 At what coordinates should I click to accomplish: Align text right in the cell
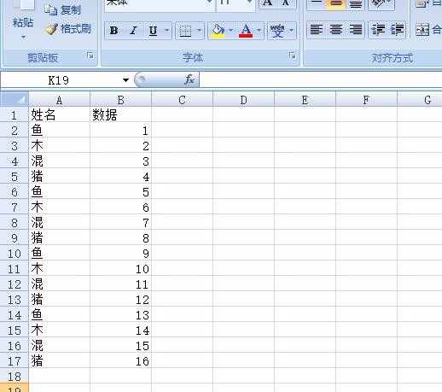(x=356, y=30)
